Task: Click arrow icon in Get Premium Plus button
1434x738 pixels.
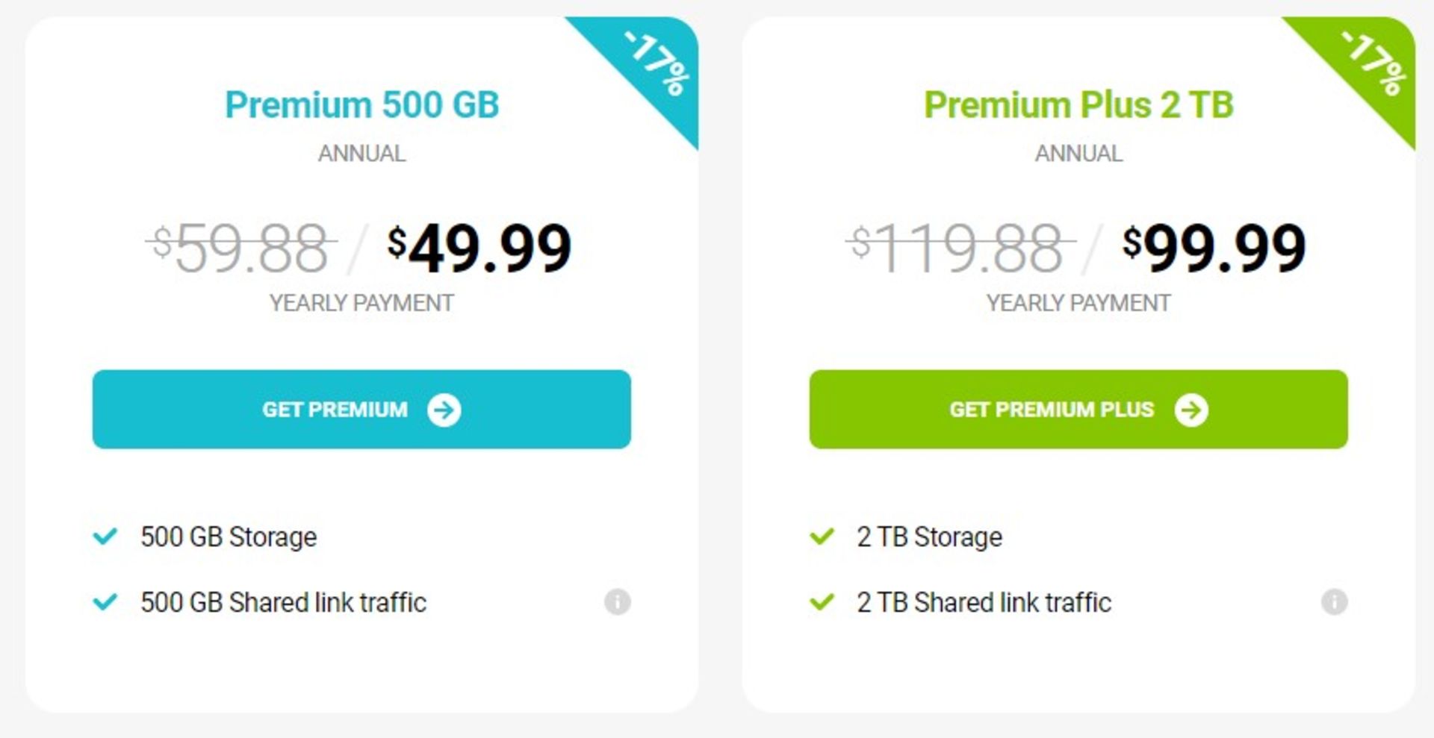Action: 1191,410
